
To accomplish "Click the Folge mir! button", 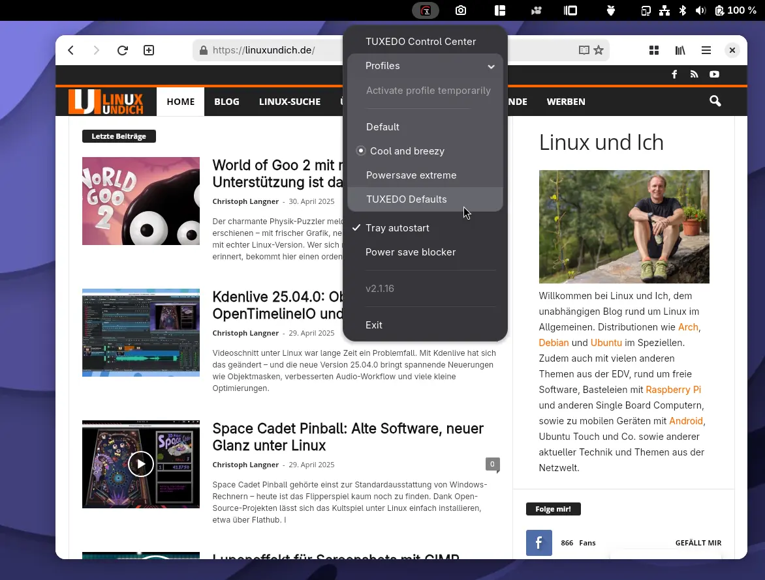I will click(x=553, y=509).
